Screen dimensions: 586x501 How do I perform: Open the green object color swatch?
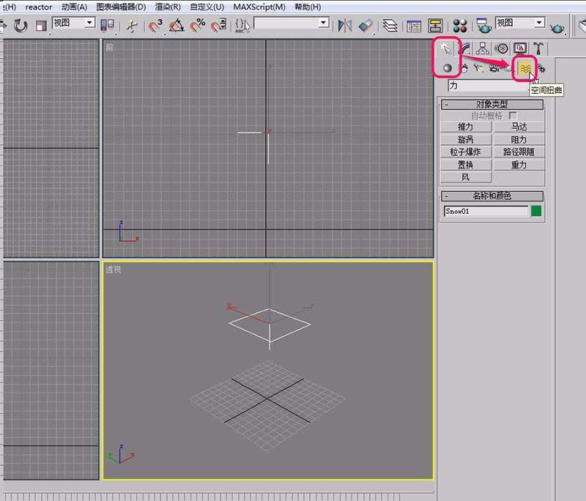(x=536, y=211)
